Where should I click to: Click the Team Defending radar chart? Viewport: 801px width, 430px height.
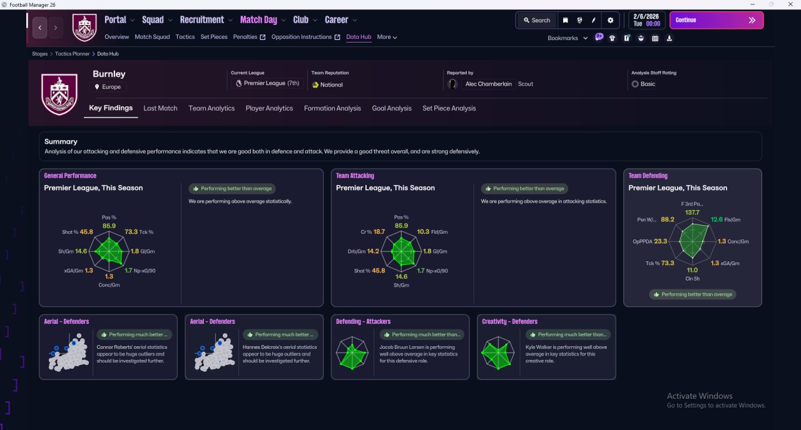(x=692, y=242)
